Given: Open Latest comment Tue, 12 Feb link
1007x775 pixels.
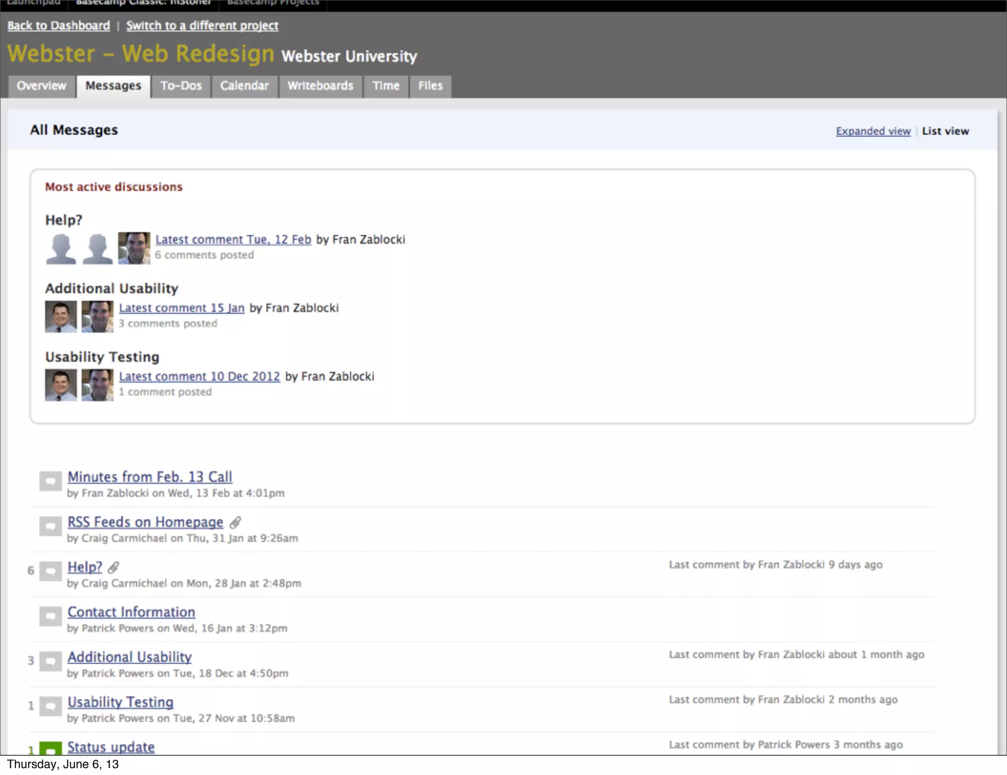Looking at the screenshot, I should pos(233,239).
